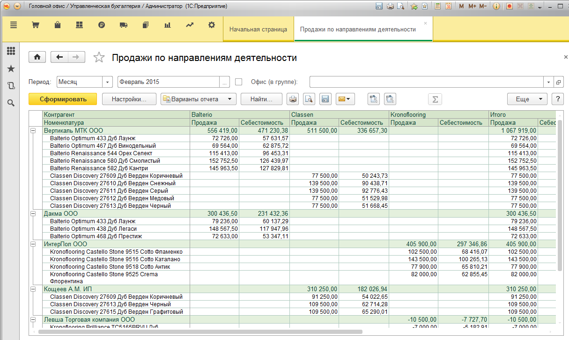Open the delivery truck section icon
The height and width of the screenshot is (340, 569).
(124, 25)
